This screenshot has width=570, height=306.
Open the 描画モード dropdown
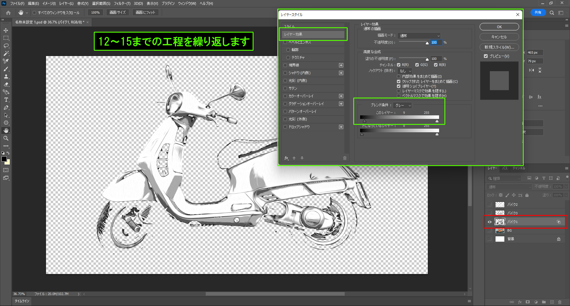tap(419, 36)
